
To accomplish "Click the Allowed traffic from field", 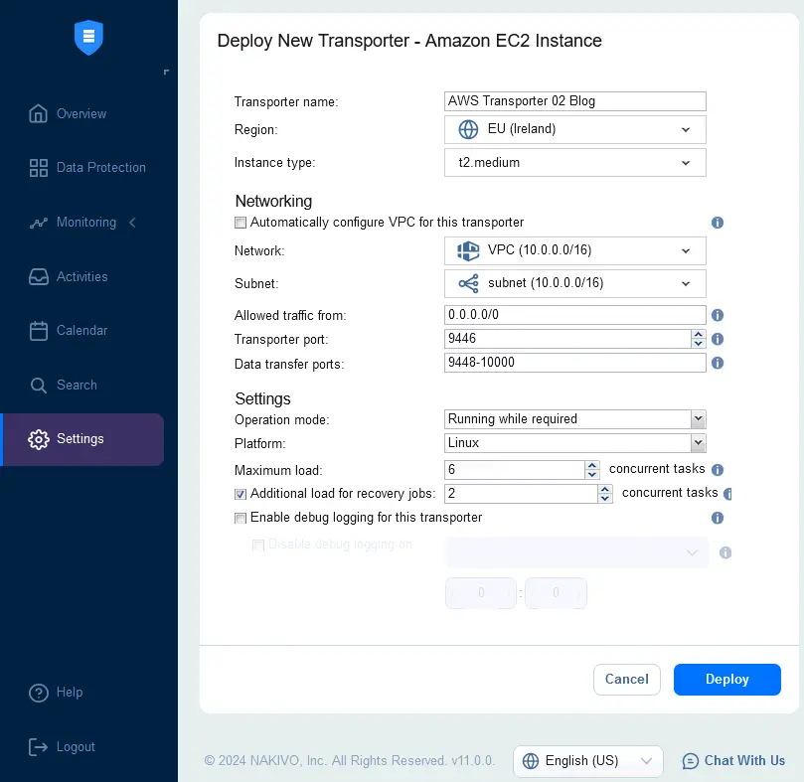I will 574,315.
